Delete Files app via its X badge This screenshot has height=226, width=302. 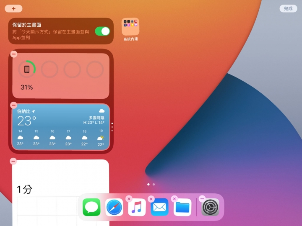174,199
